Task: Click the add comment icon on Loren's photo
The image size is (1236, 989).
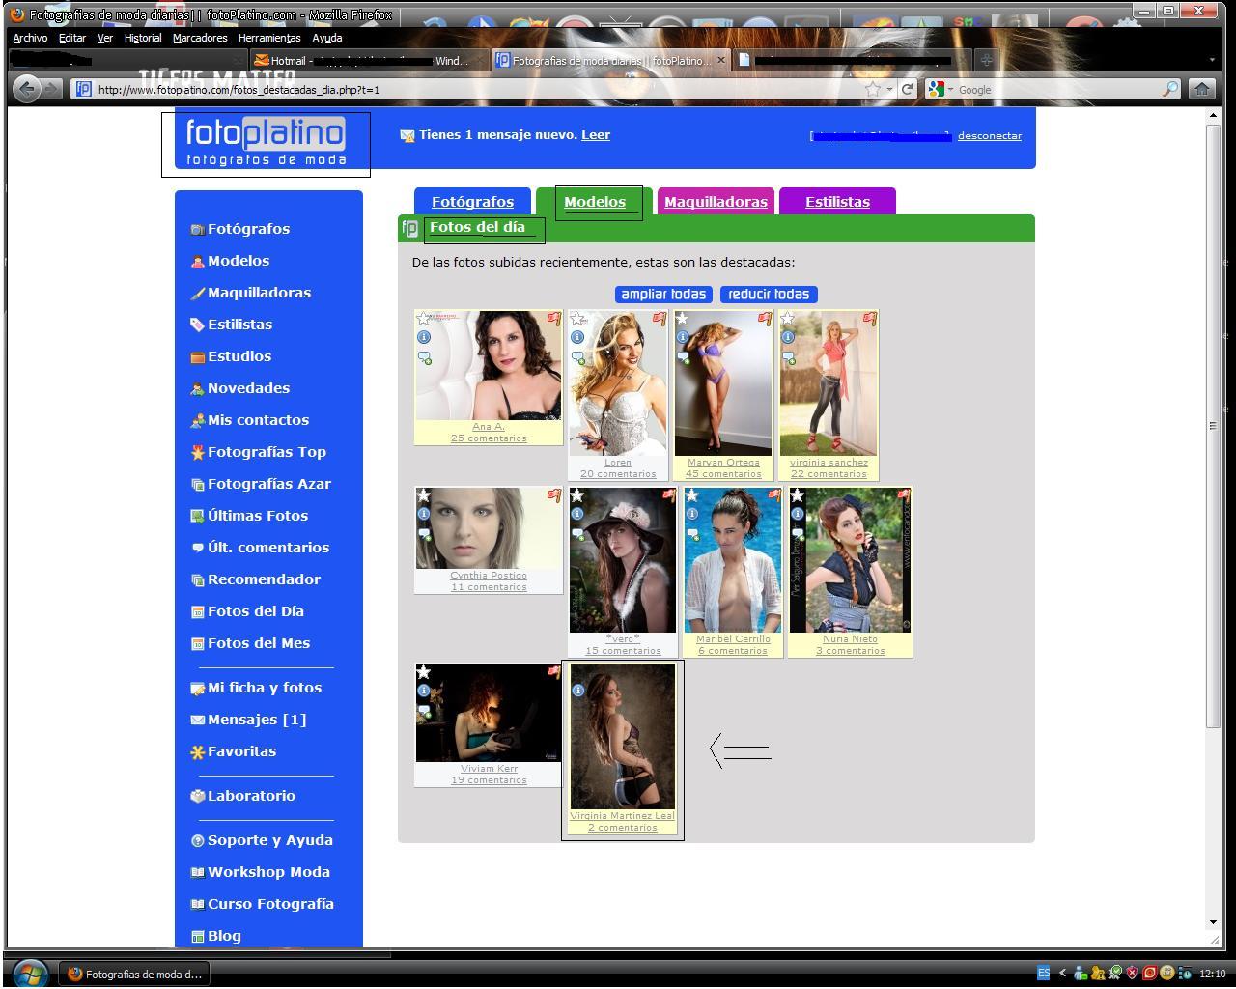Action: [x=577, y=357]
